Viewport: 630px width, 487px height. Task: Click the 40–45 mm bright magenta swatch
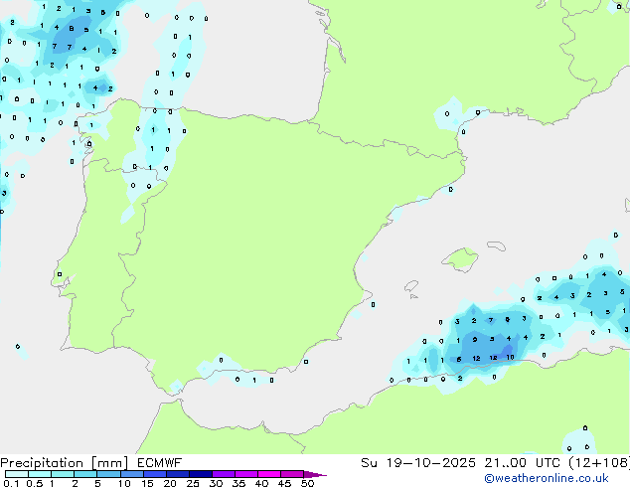pos(269,474)
